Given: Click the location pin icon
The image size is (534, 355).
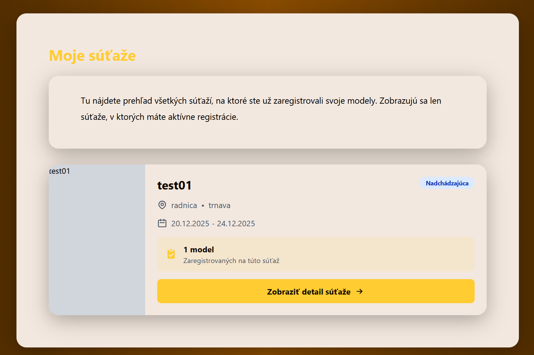Looking at the screenshot, I should (x=162, y=205).
